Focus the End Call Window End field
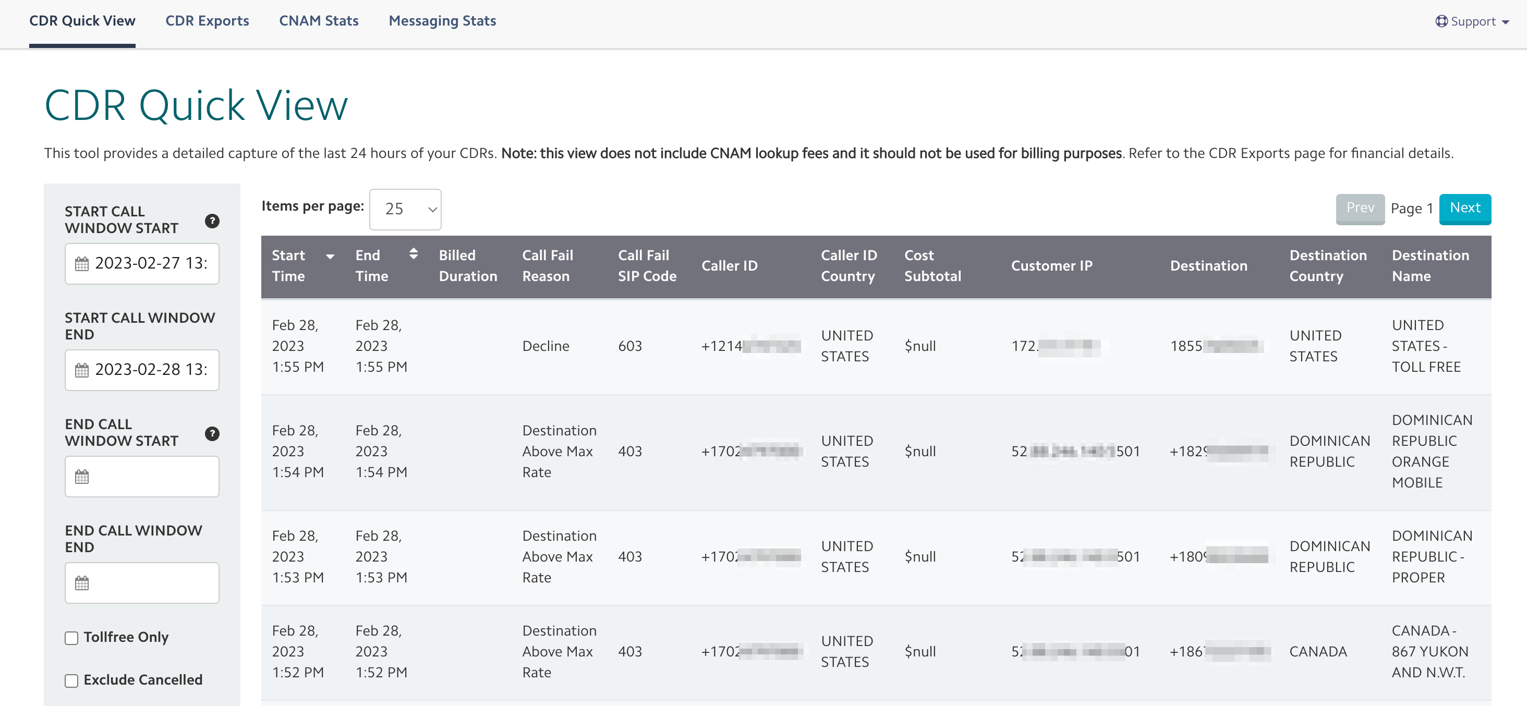 (x=142, y=583)
